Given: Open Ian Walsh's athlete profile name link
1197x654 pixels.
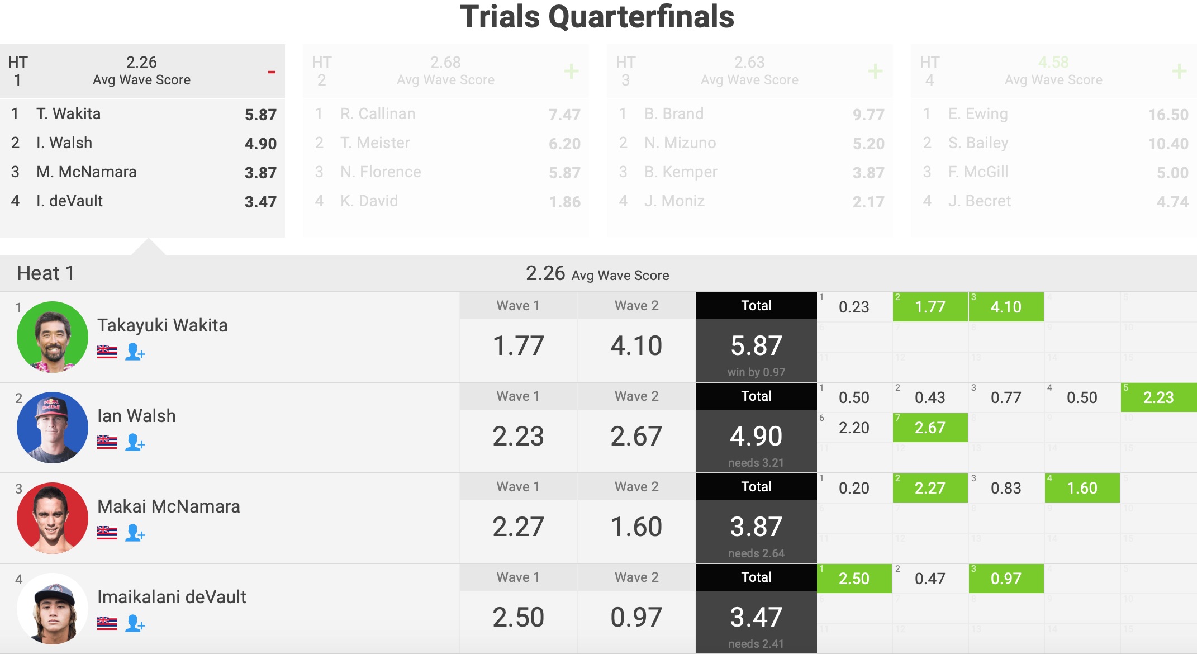Looking at the screenshot, I should [x=136, y=416].
